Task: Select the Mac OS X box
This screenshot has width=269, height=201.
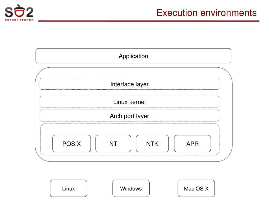Action: [x=196, y=188]
